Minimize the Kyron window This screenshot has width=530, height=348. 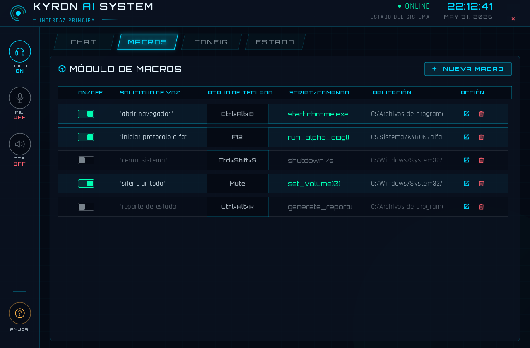(513, 7)
